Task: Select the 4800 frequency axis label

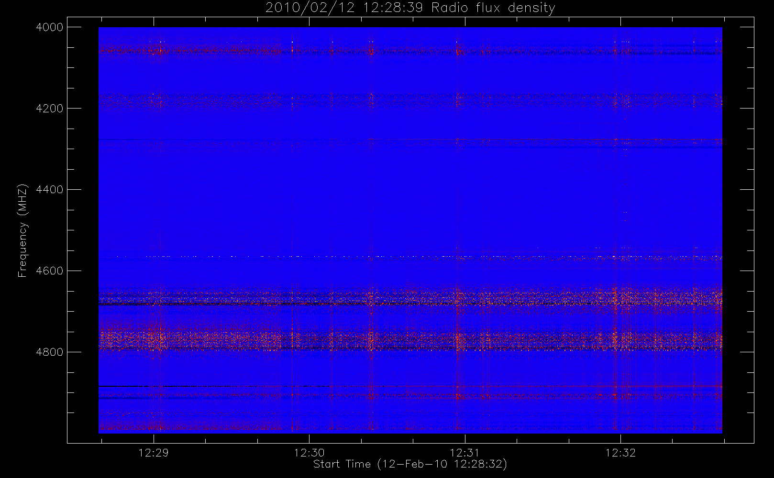Action: [x=50, y=352]
